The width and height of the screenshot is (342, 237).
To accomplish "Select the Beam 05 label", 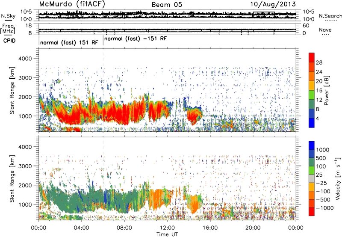I will pos(167,5).
